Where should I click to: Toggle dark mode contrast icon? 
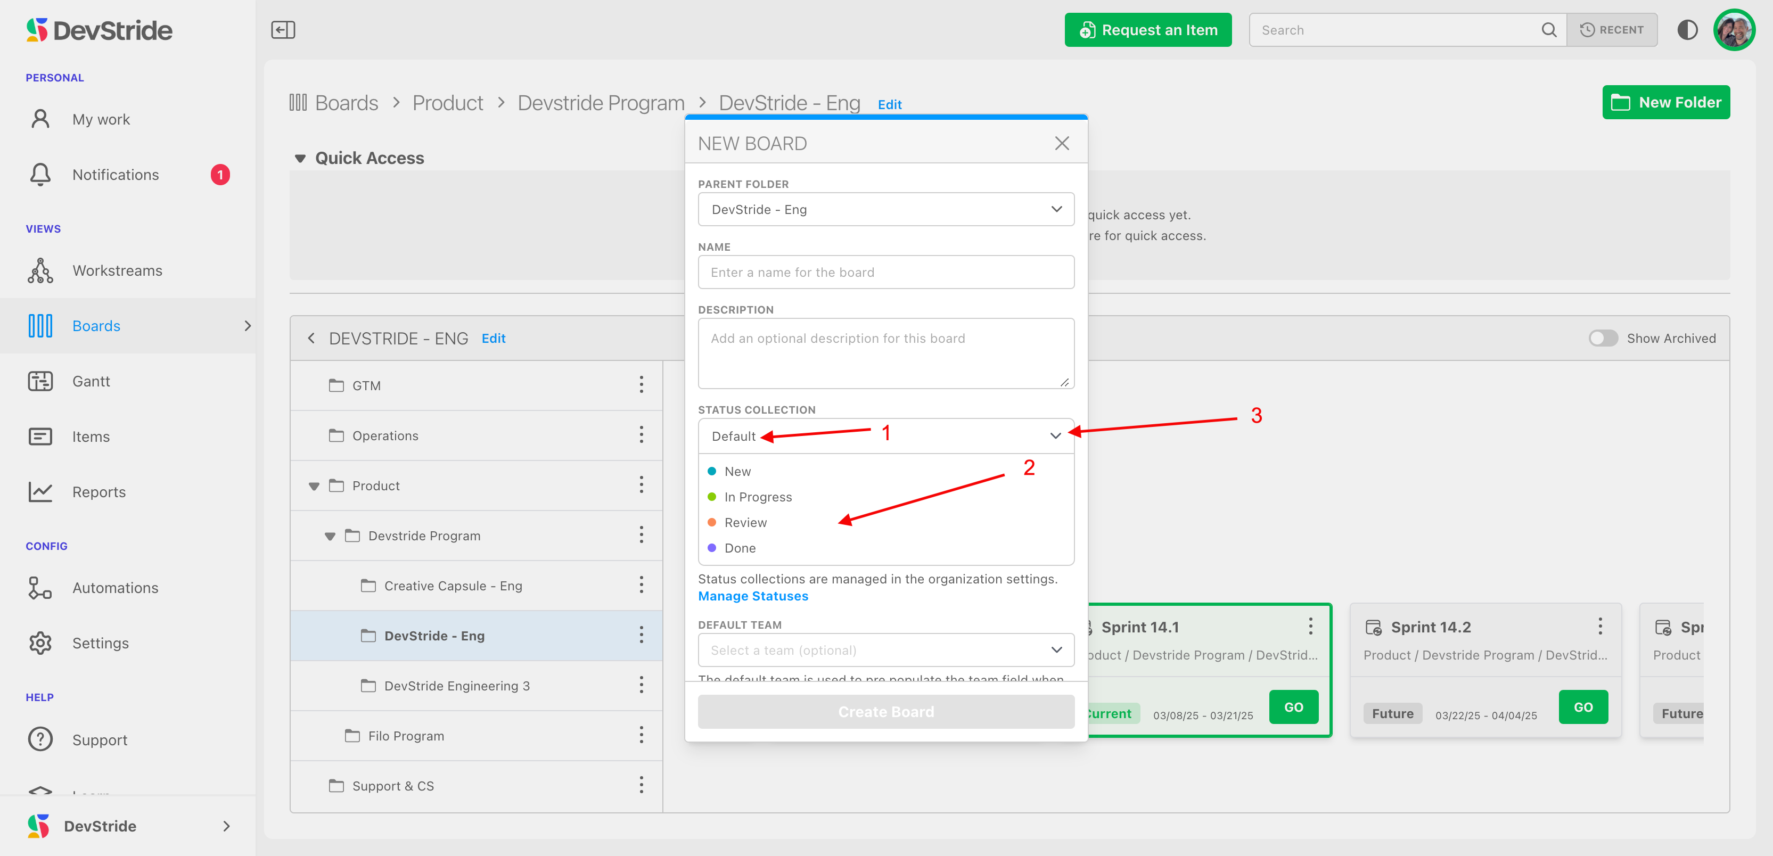coord(1687,30)
